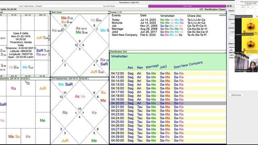Select the 04:21:00 rectification row
Viewport: 258px width, 145px height.
coord(168,107)
